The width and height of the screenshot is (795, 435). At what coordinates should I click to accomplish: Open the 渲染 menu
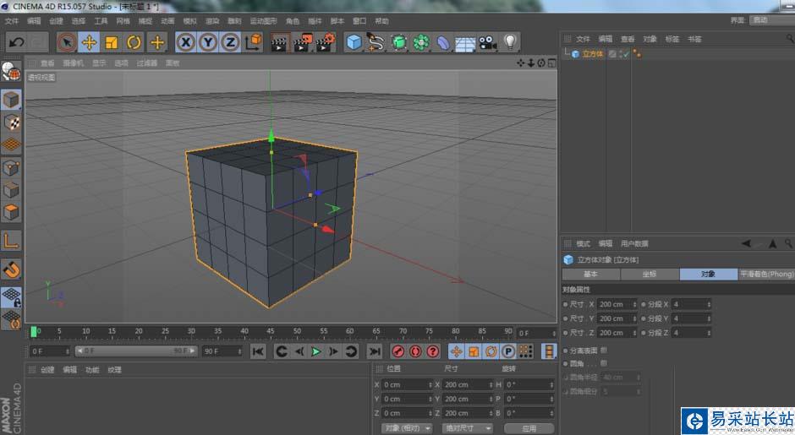(211, 20)
